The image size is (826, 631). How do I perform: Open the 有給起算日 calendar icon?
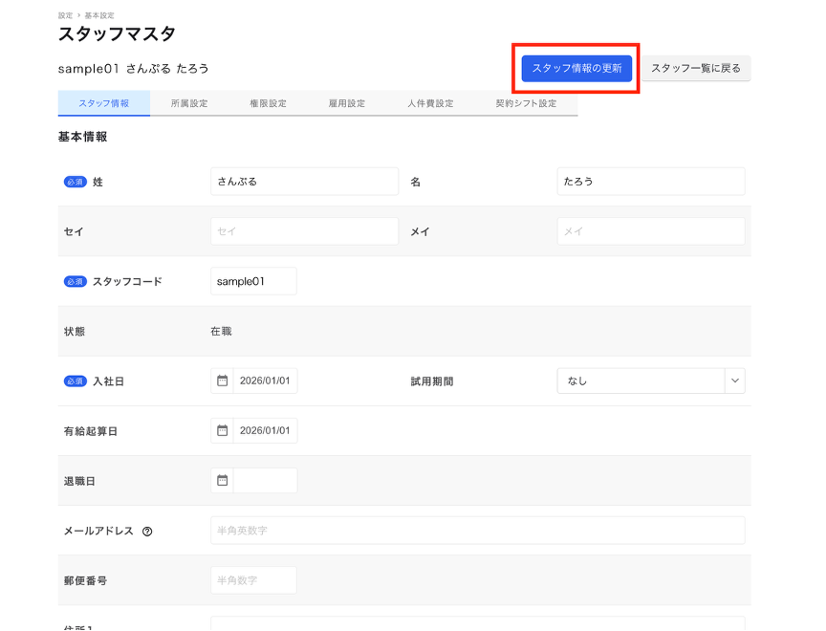222,430
